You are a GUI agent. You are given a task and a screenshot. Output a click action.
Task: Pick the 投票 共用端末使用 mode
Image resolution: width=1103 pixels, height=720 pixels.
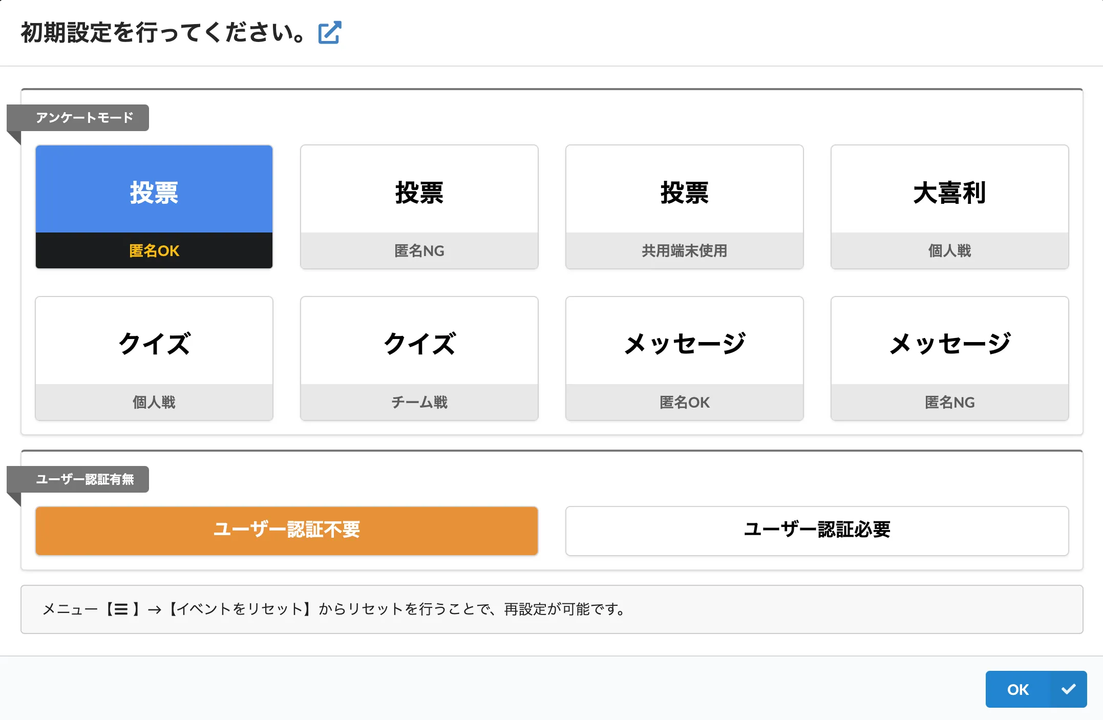point(685,207)
